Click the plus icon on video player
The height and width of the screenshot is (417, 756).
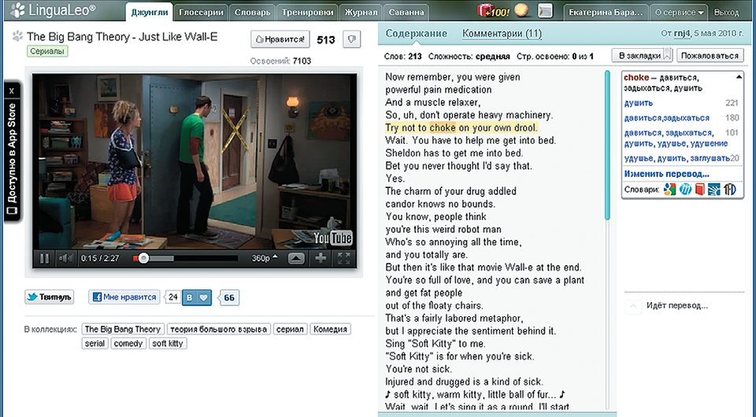click(x=321, y=258)
